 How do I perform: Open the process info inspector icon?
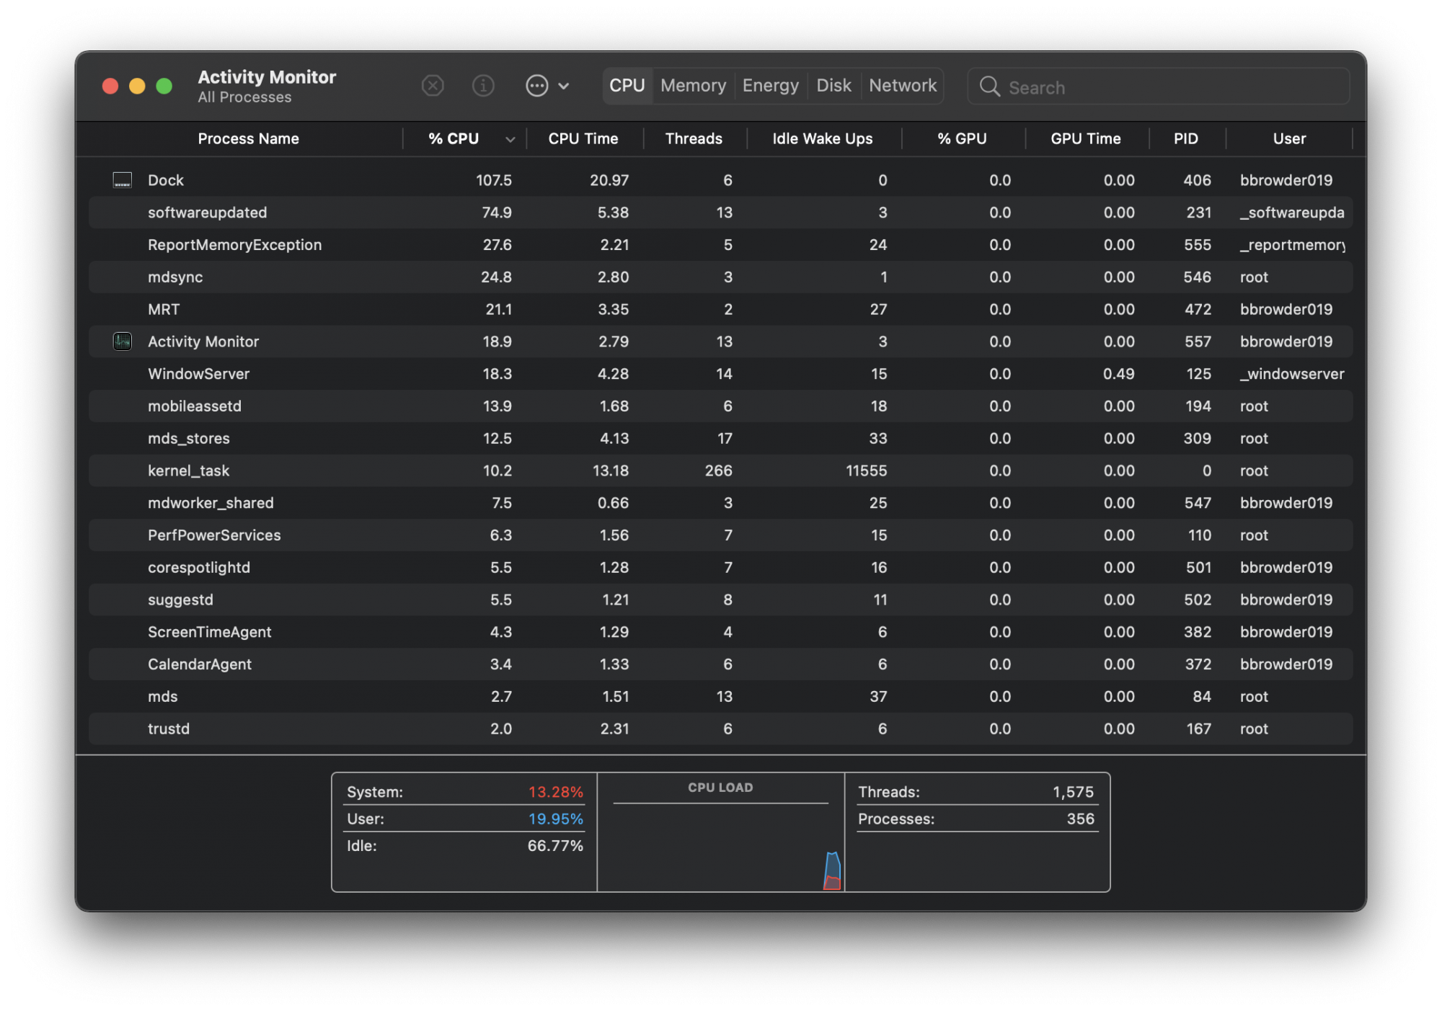pyautogui.click(x=483, y=86)
